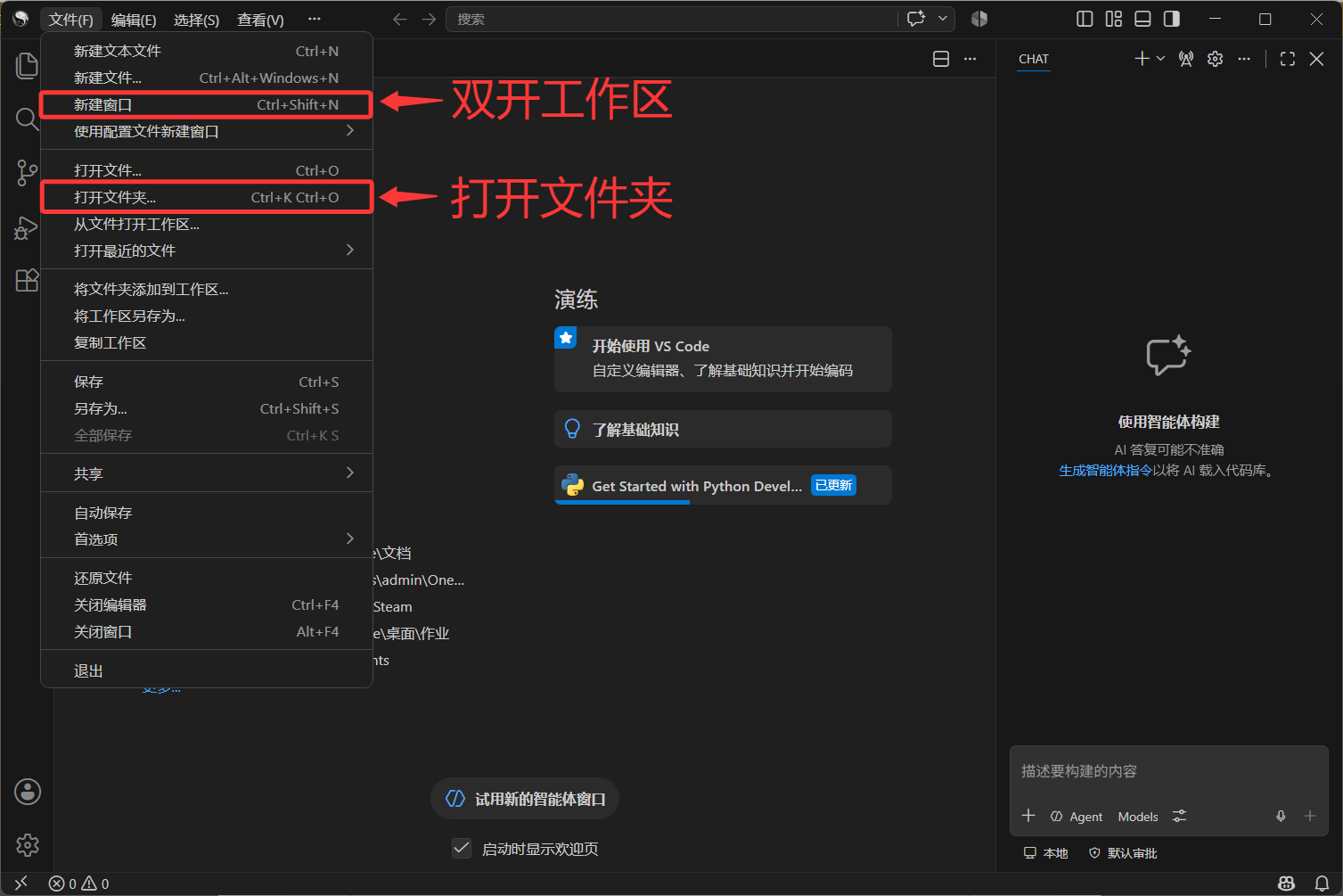Open the 默认审批 approval setting

[x=1123, y=853]
